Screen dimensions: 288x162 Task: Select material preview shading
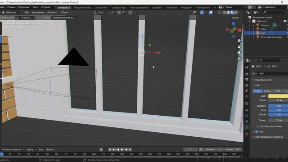232,13
